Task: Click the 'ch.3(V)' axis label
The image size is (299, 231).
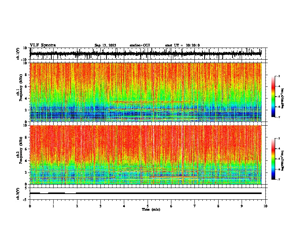Action: pyautogui.click(x=18, y=194)
